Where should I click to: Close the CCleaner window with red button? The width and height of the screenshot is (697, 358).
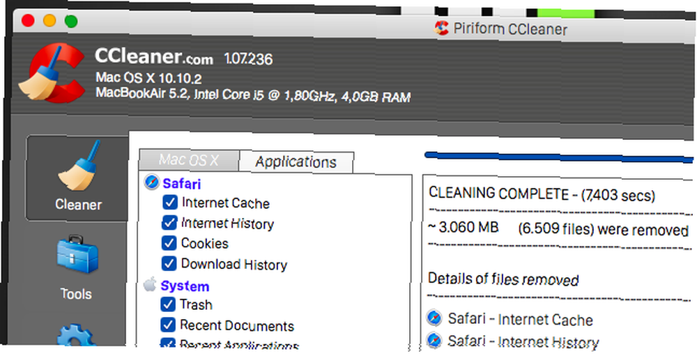click(x=28, y=20)
